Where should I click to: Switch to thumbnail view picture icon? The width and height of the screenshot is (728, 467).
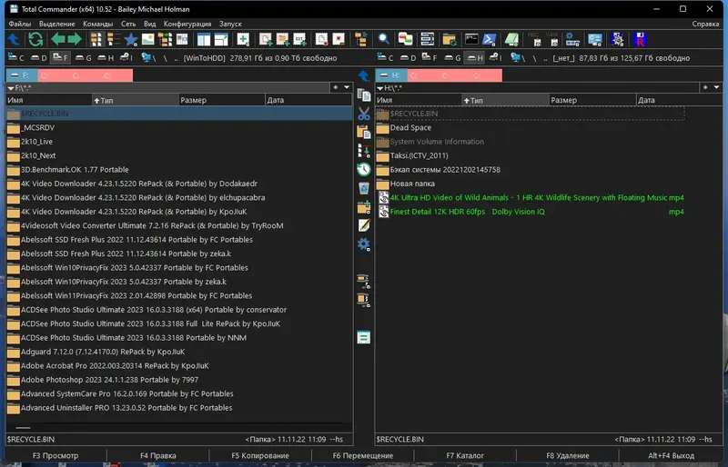tap(148, 39)
